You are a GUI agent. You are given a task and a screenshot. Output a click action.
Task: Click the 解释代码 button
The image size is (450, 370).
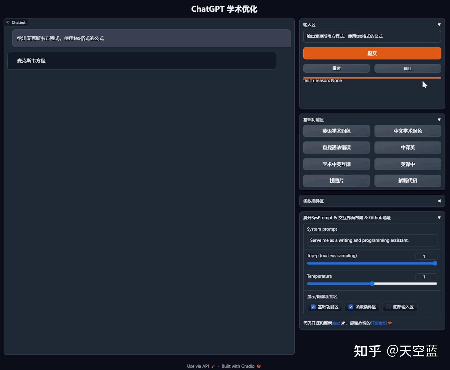pos(408,181)
